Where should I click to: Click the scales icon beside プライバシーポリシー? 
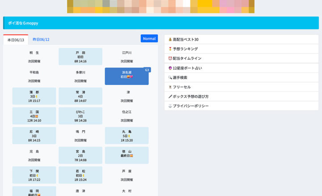170,106
